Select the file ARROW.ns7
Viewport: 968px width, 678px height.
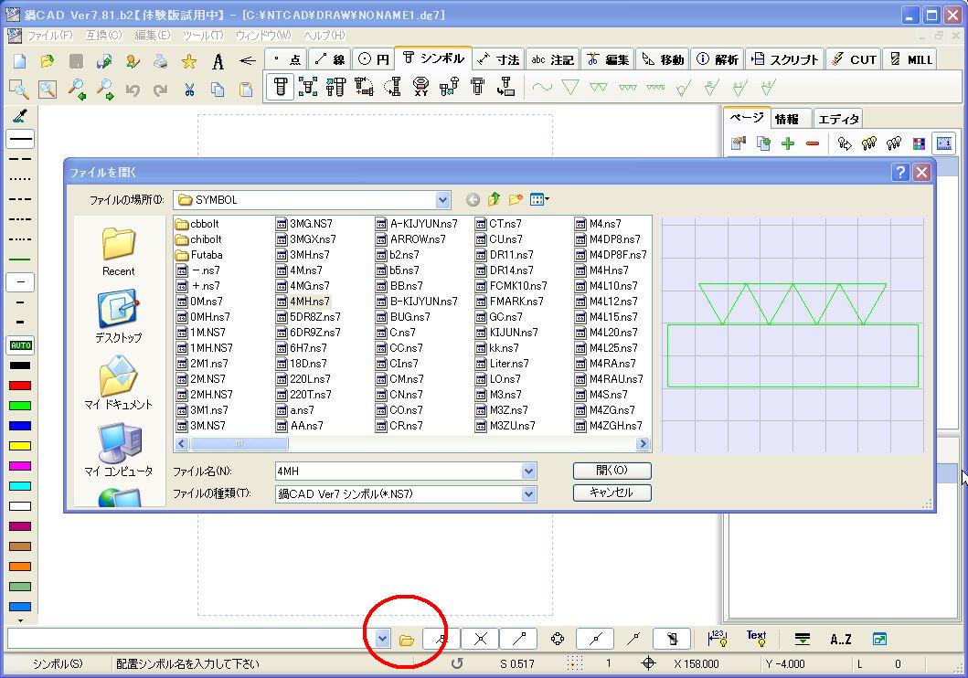click(x=410, y=239)
